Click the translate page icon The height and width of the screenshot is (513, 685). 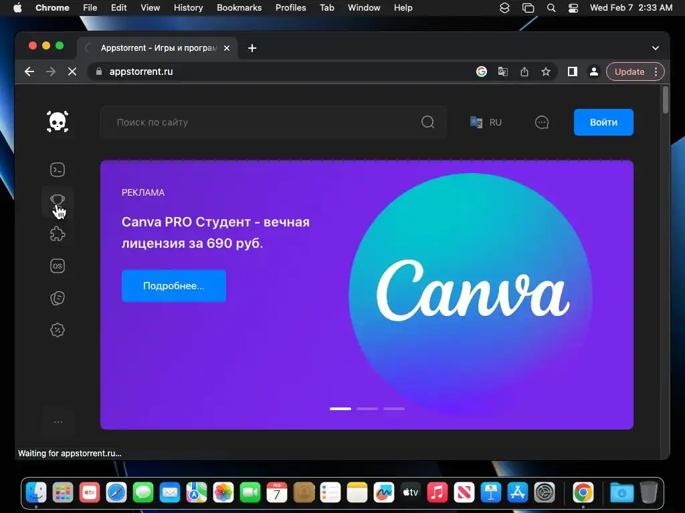[503, 71]
